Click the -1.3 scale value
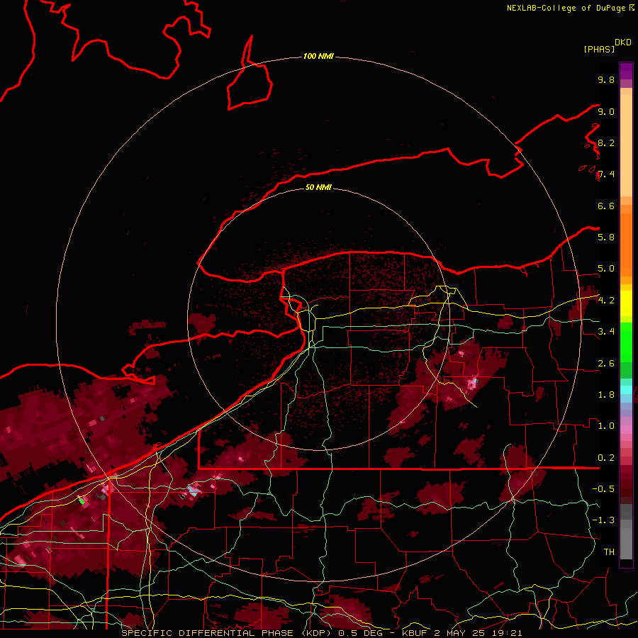 (603, 520)
